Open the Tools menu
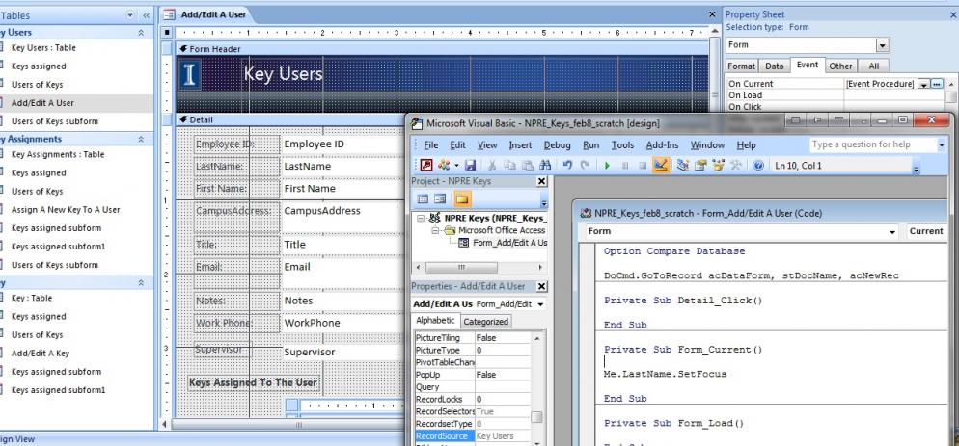 click(622, 145)
